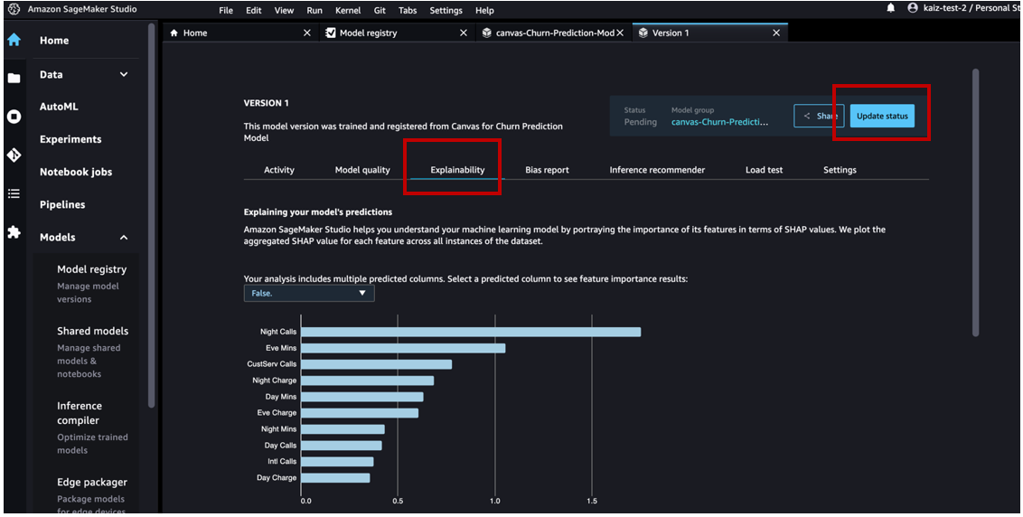This screenshot has width=1023, height=517.
Task: Switch to the model version Settings tab
Action: 840,170
